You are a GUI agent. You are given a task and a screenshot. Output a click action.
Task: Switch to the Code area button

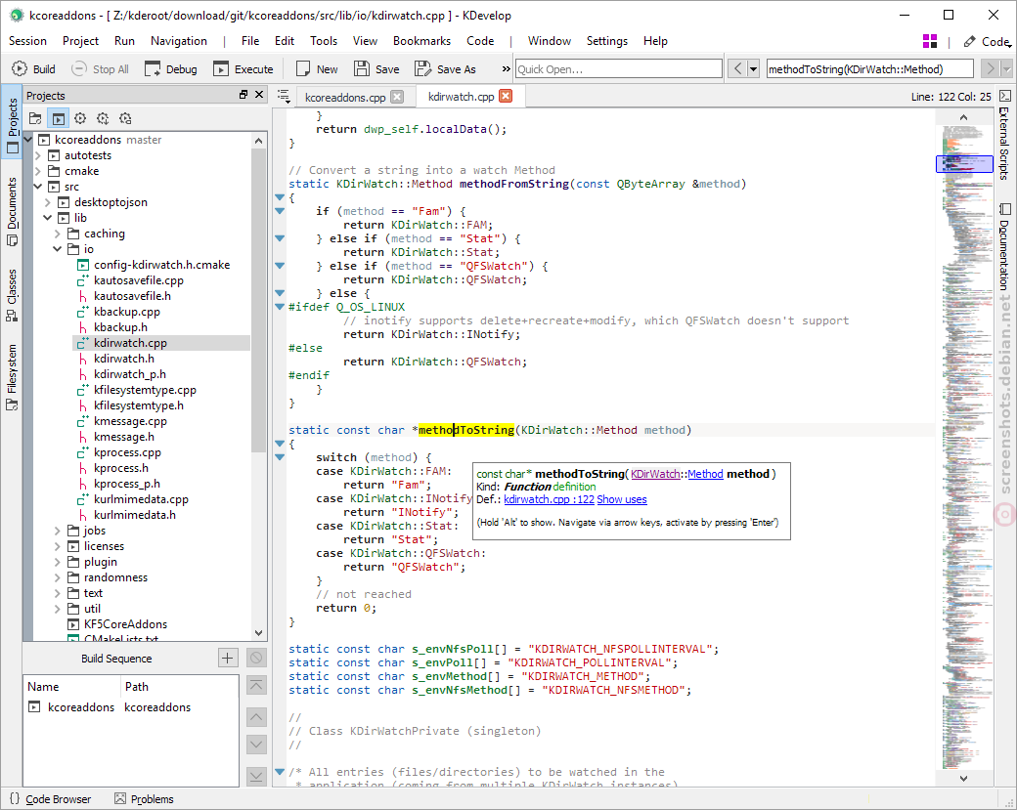(x=987, y=41)
